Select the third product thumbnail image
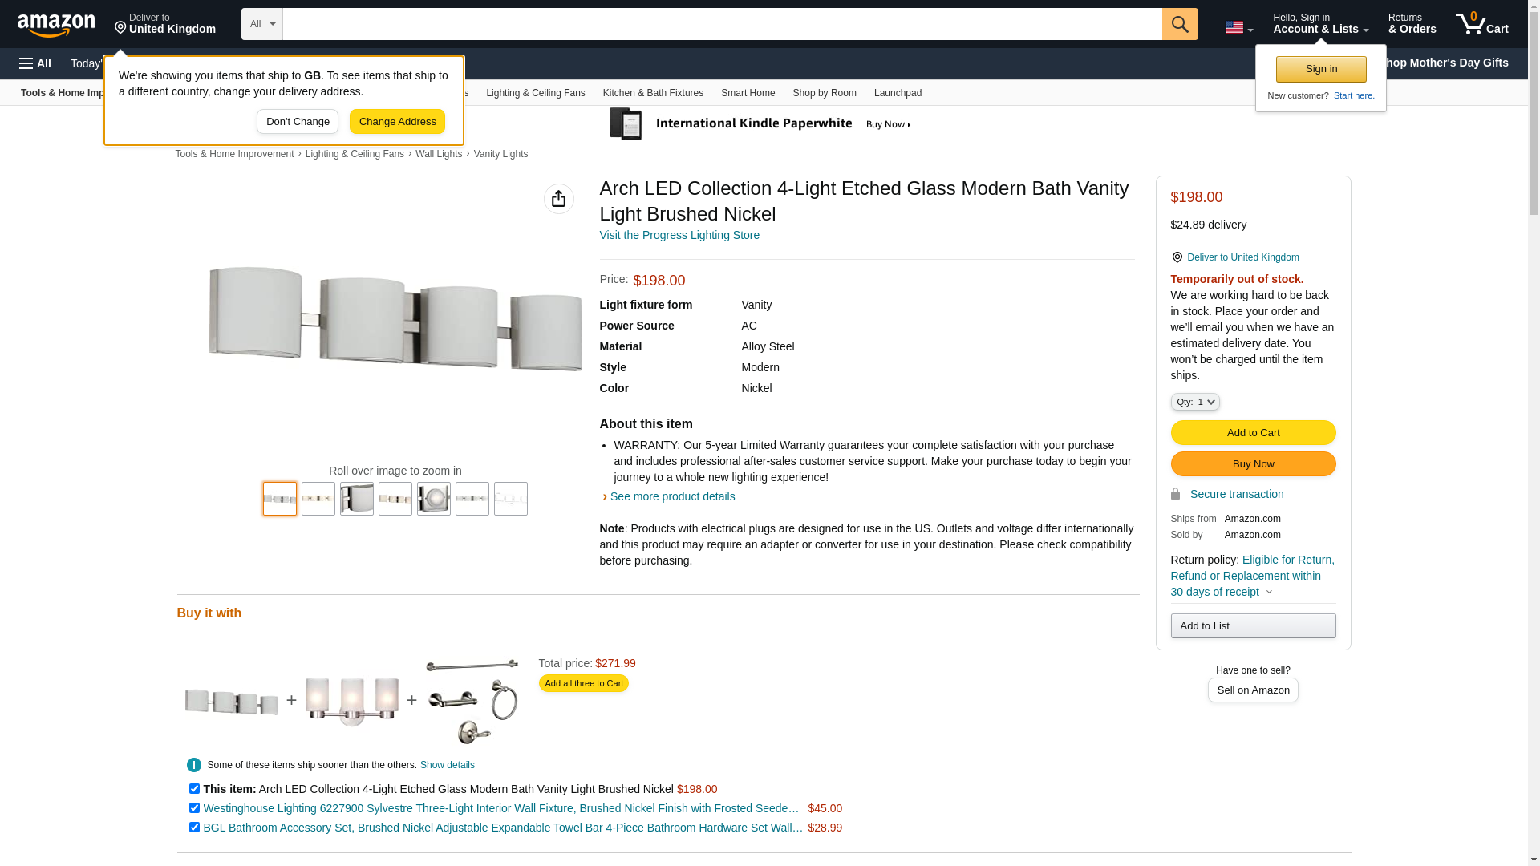The width and height of the screenshot is (1540, 866). click(356, 499)
